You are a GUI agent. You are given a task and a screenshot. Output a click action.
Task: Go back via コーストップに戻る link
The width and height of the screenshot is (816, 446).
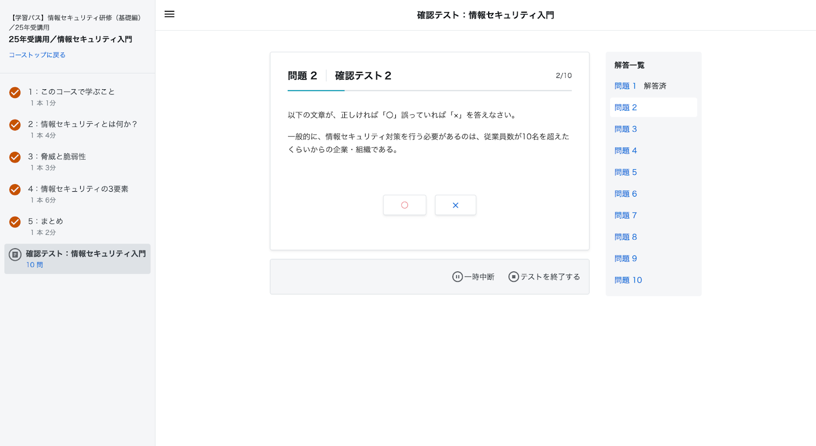(x=37, y=55)
